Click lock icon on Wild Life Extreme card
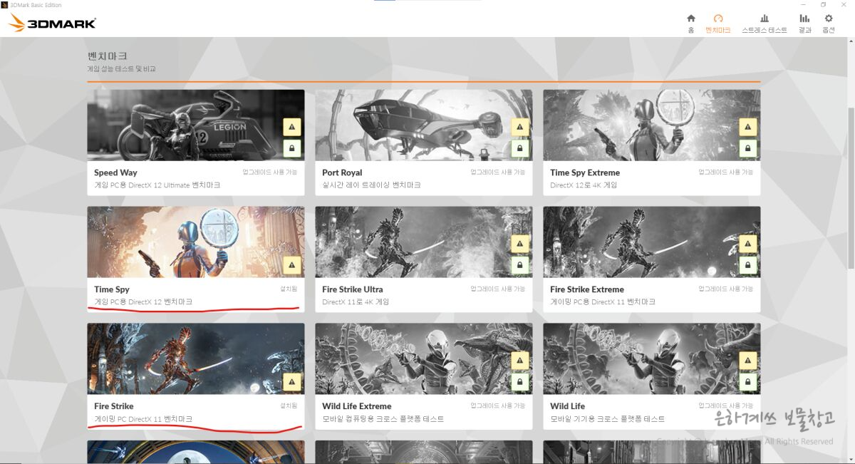The height and width of the screenshot is (464, 855). 520,382
